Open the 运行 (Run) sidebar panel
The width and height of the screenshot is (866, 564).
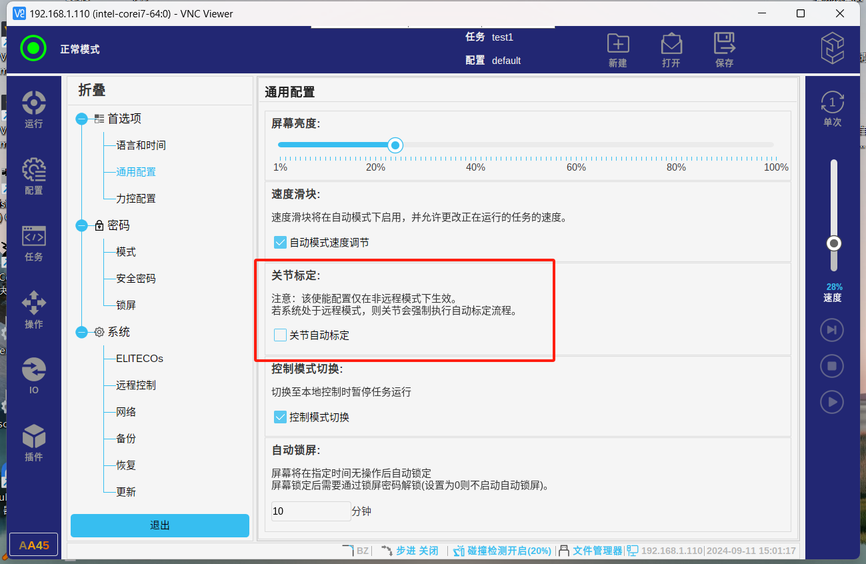point(33,110)
